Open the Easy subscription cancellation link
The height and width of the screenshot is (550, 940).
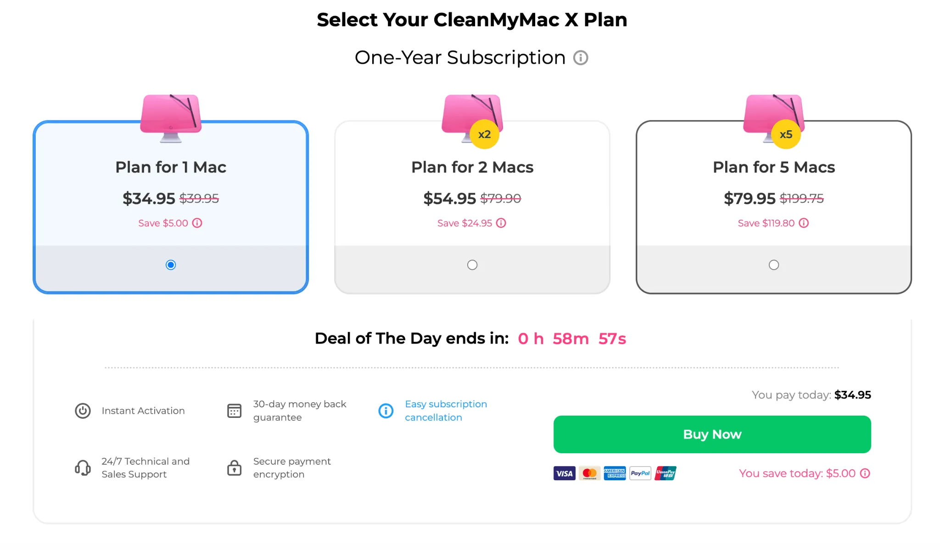[446, 411]
